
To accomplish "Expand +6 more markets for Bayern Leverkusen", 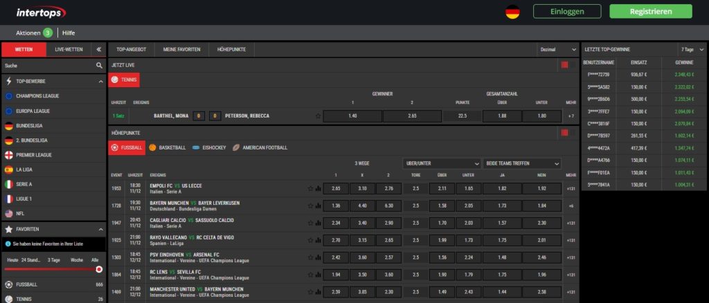I will pyautogui.click(x=571, y=206).
